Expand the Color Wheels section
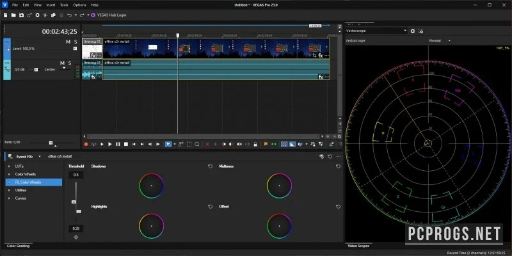Image resolution: width=512 pixels, height=256 pixels. pyautogui.click(x=9, y=174)
